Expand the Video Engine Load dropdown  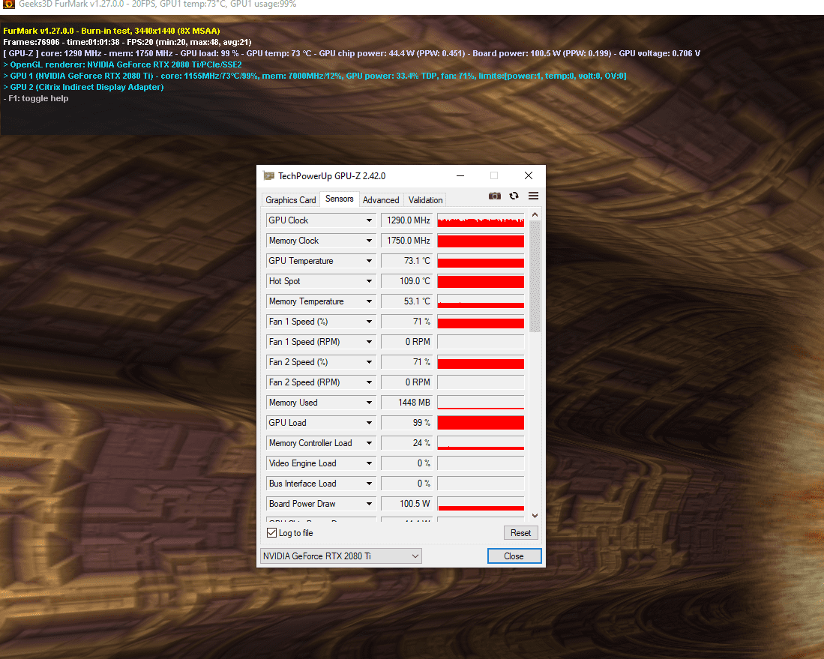click(370, 463)
